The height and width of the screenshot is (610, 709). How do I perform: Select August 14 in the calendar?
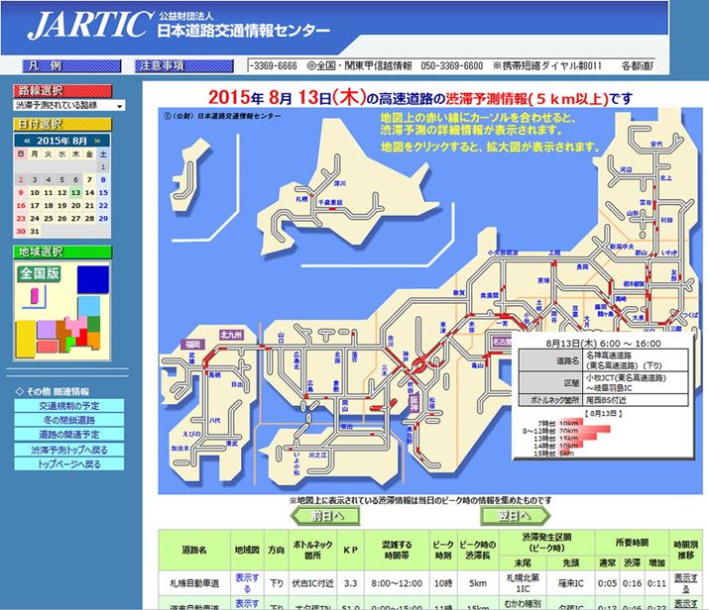click(x=90, y=192)
